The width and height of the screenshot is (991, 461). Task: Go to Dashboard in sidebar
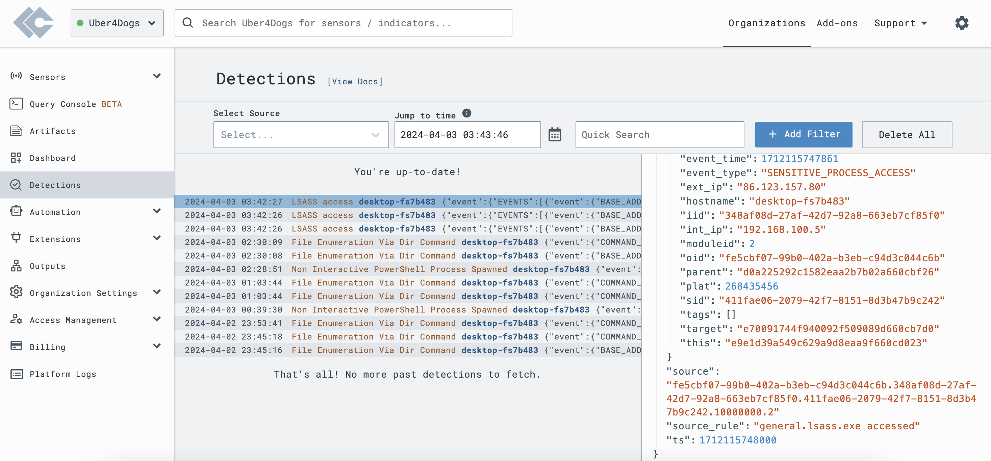pos(52,158)
